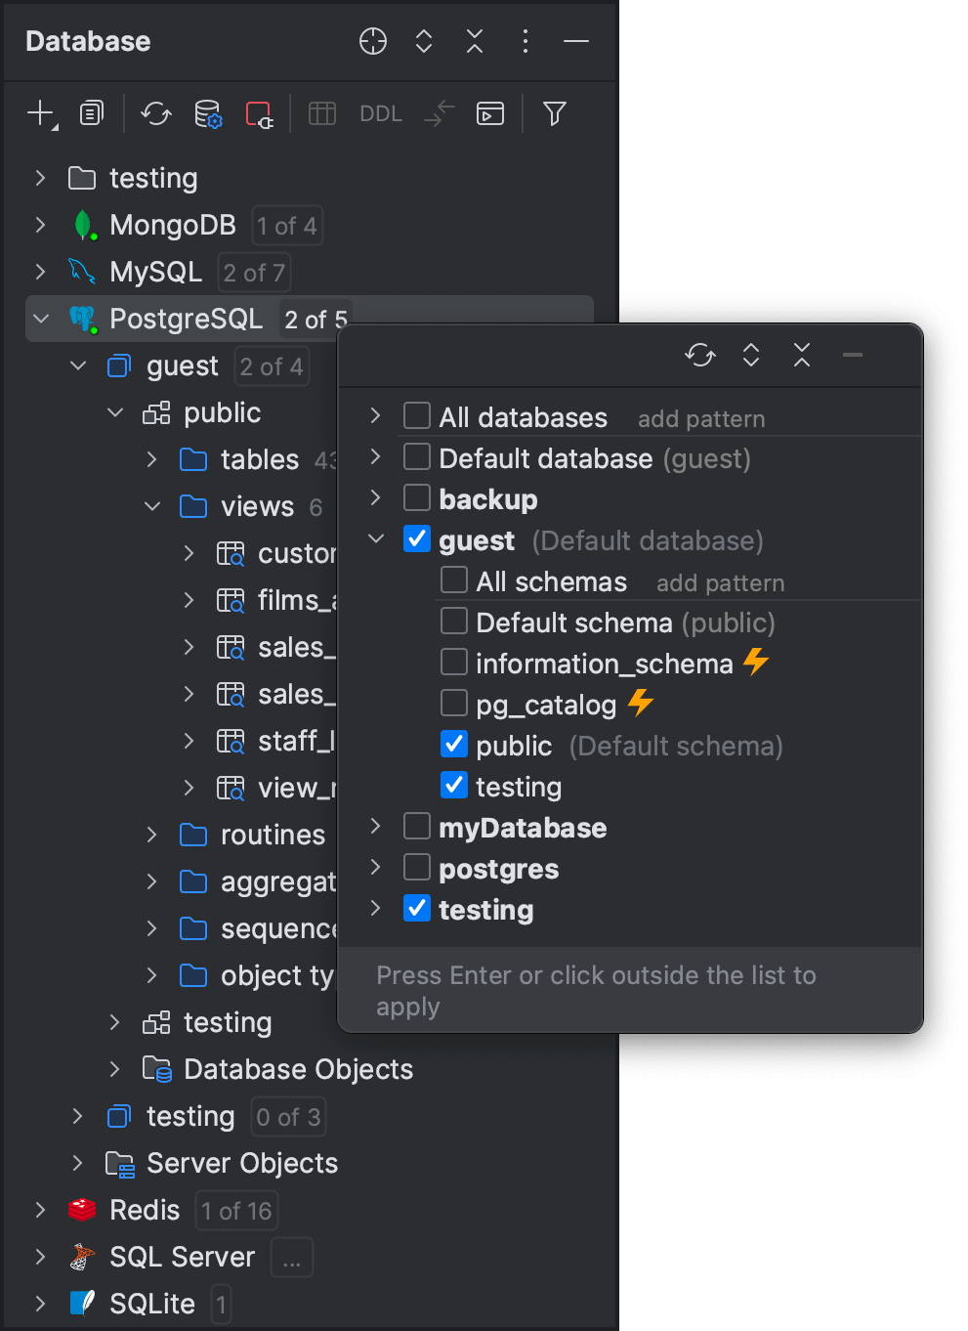The height and width of the screenshot is (1331, 968).
Task: Collapse the public schema node
Action: 115,412
